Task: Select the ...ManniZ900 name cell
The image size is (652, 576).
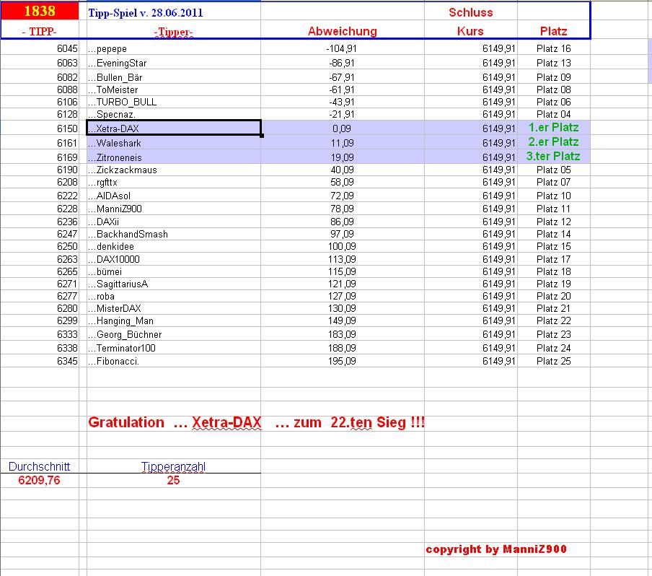Action: tap(173, 209)
